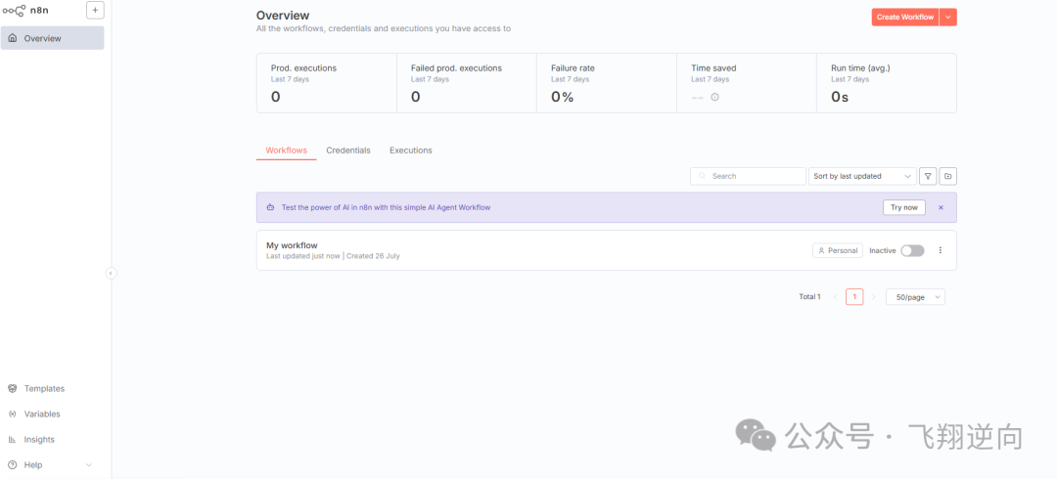Image resolution: width=1057 pixels, height=479 pixels.
Task: Click the Time saved info icon
Action: [x=714, y=97]
